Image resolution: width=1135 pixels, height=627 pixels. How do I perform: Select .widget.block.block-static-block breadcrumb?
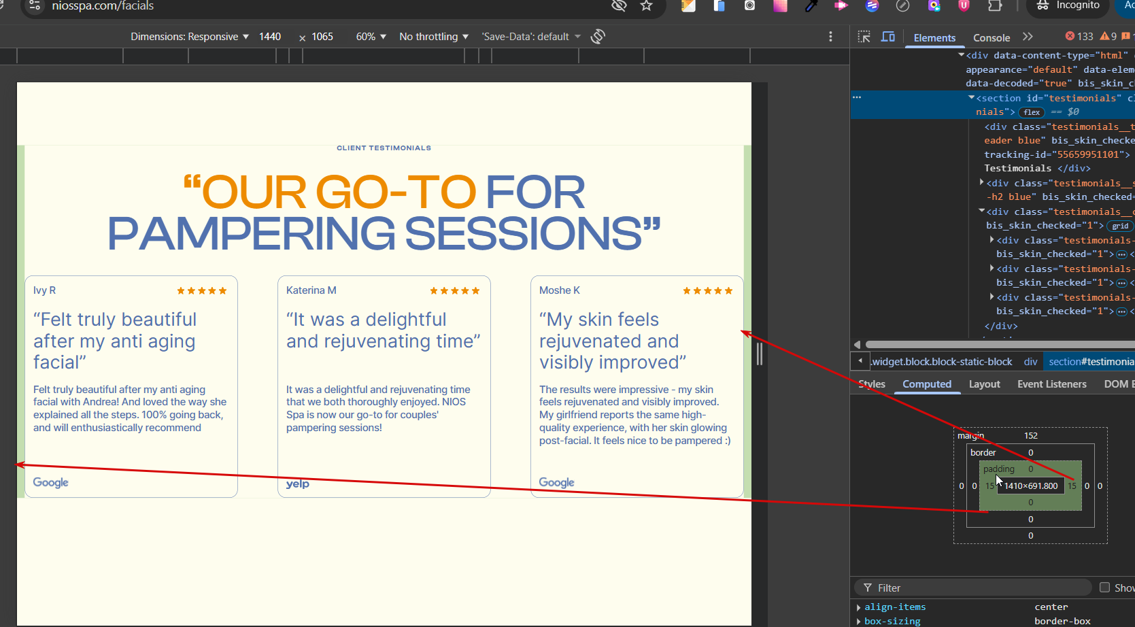click(942, 362)
